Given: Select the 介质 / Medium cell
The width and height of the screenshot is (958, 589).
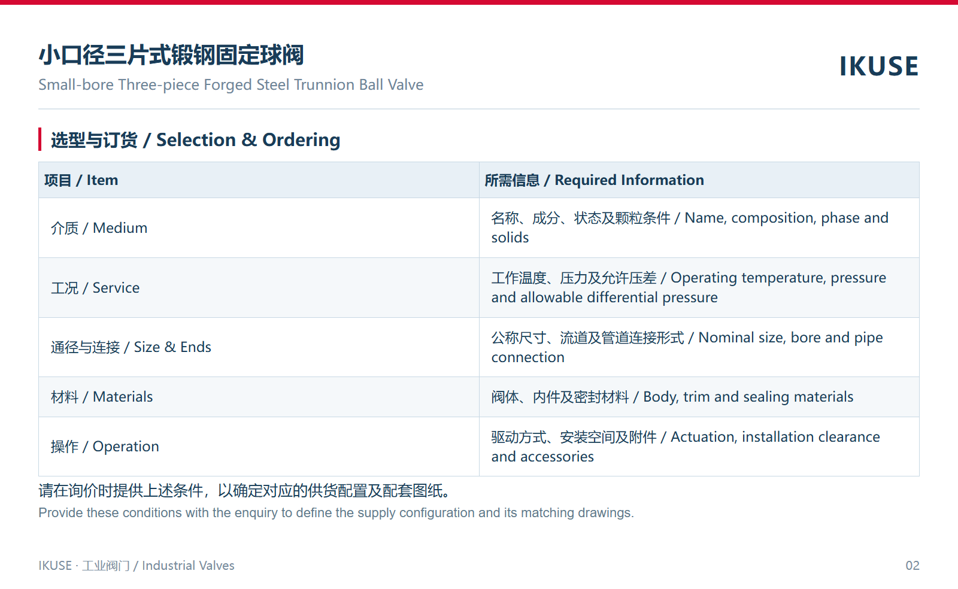Looking at the screenshot, I should tap(259, 228).
